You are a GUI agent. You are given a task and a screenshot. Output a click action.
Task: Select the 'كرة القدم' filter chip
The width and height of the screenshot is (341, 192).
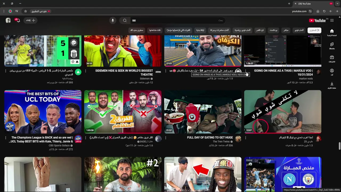tap(260, 30)
